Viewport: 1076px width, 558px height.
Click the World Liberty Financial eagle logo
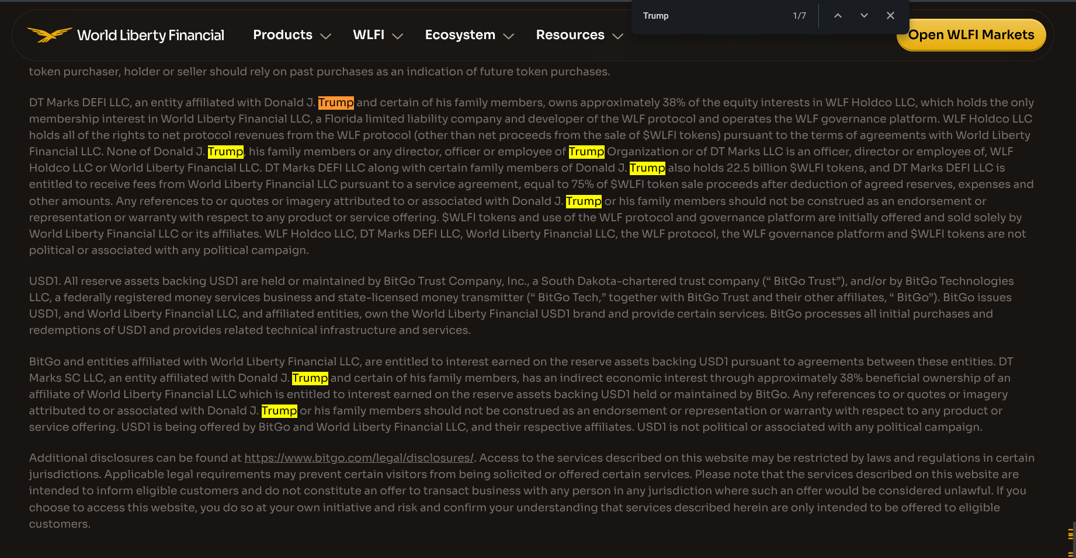50,35
